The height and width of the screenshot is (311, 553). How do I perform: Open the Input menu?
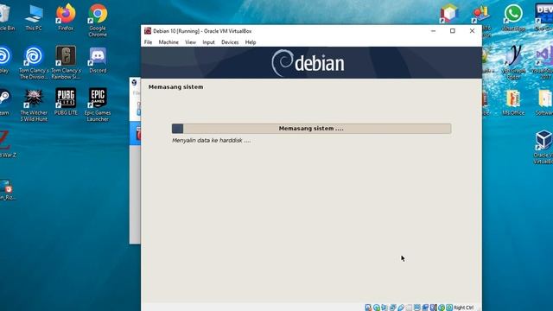coord(208,42)
